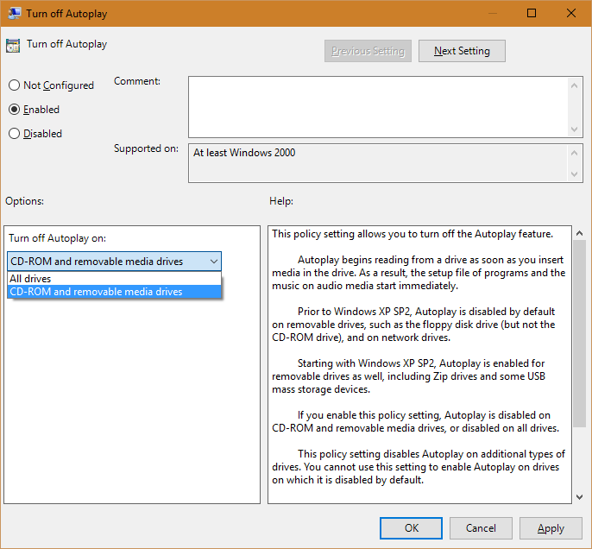Choose CD-ROM and removable media drives option

pos(114,292)
